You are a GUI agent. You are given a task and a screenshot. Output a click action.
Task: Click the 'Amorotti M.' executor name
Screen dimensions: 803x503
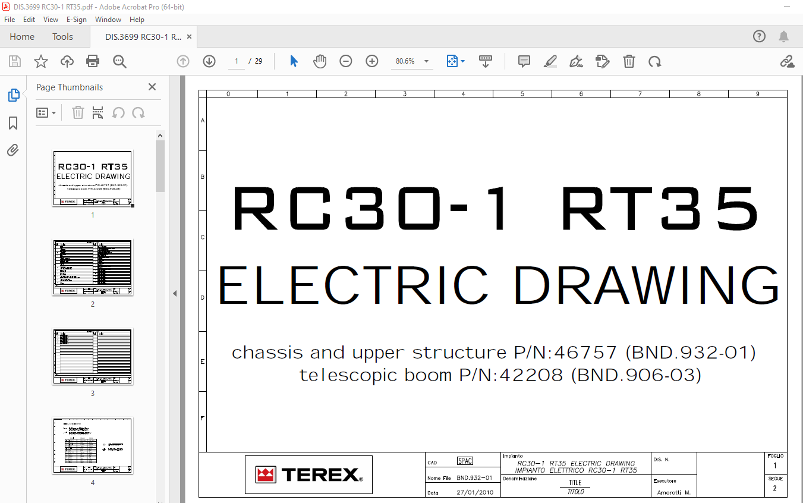pyautogui.click(x=673, y=493)
